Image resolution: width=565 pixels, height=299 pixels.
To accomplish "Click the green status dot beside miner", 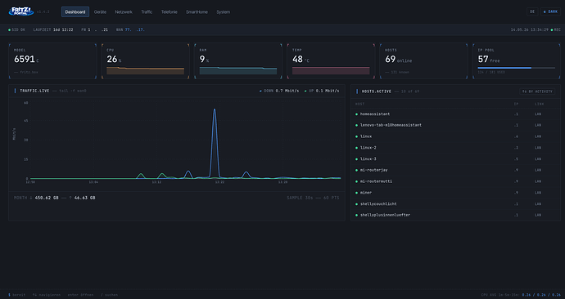I will (x=356, y=193).
